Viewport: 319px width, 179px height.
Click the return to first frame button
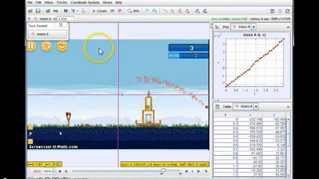tap(60, 172)
